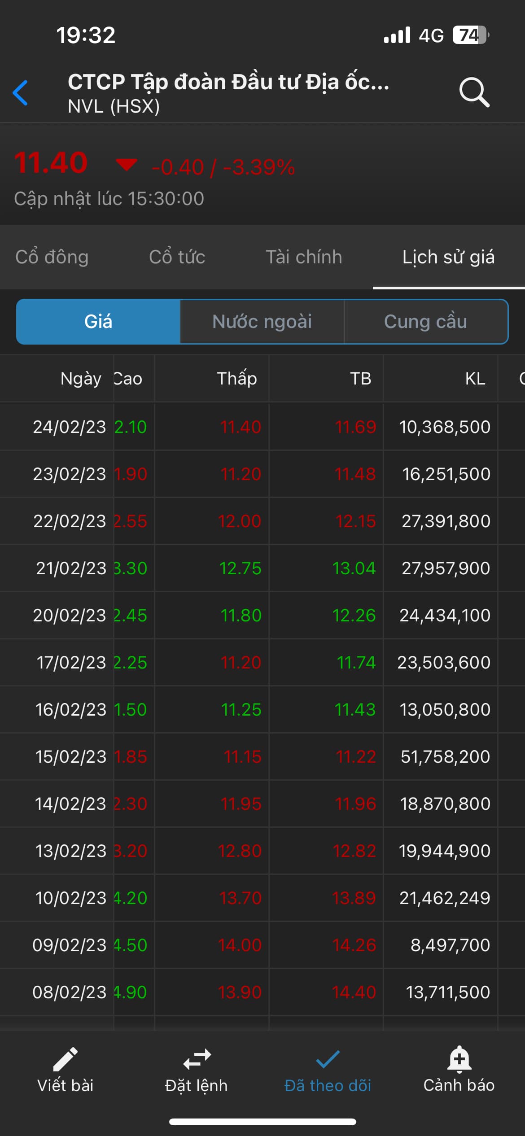Switch to Nước ngoài segment

tap(262, 322)
